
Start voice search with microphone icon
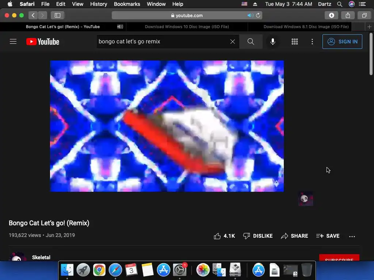point(272,42)
